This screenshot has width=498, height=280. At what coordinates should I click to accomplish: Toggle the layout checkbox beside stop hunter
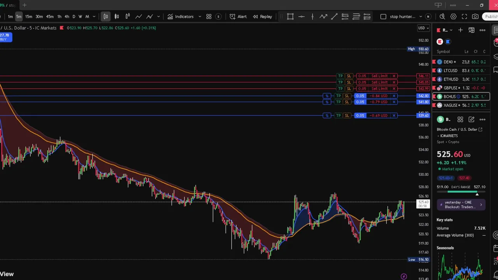coord(383,16)
